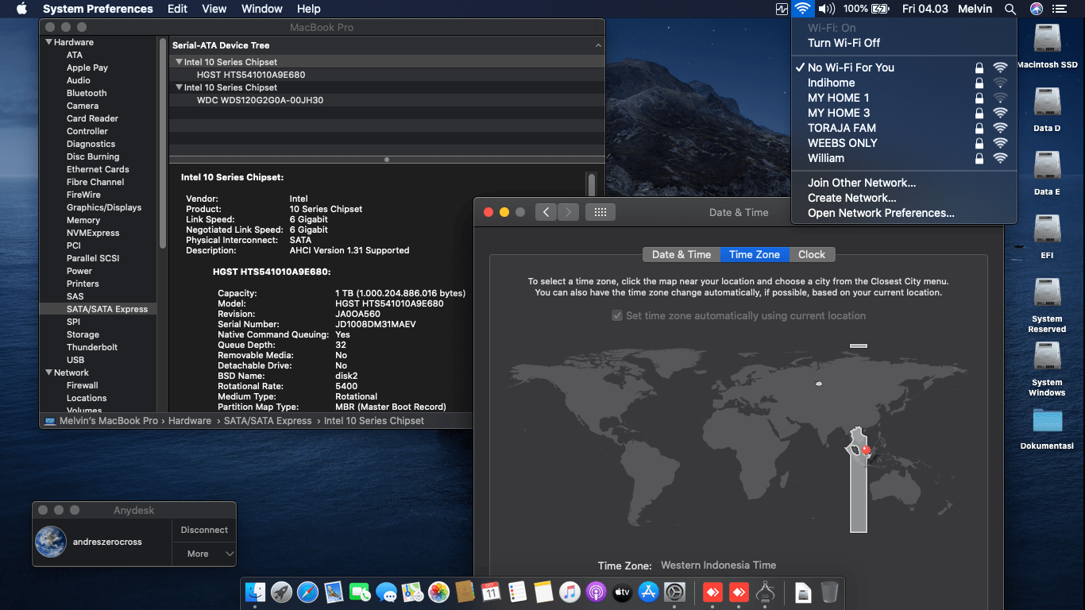
Task: Click the device details pane scrollbar
Action: [x=591, y=184]
